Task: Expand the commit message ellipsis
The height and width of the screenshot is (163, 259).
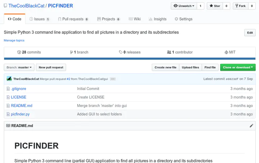Action: (113, 79)
